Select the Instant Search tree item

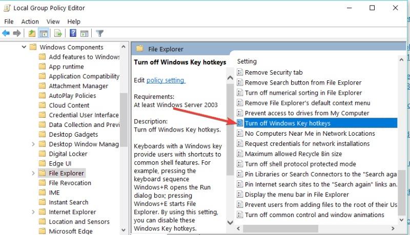pos(69,202)
